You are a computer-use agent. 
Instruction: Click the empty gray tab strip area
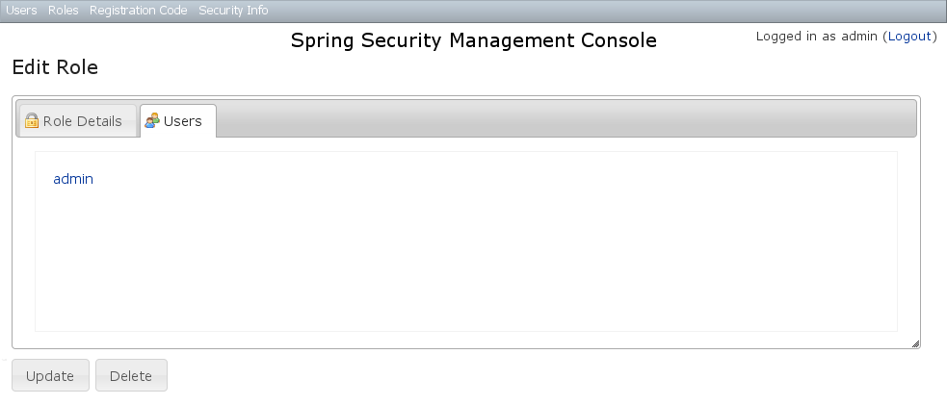(559, 119)
